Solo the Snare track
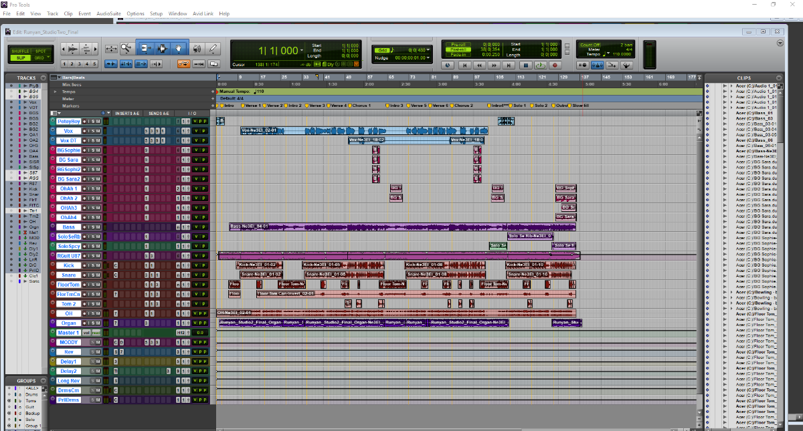Image resolution: width=803 pixels, height=431 pixels. 93,275
